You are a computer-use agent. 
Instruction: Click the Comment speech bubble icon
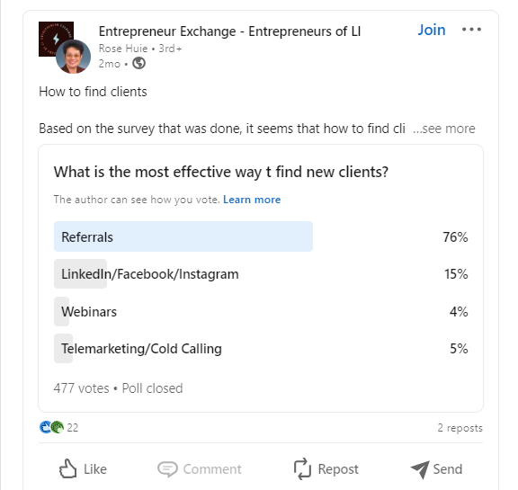[x=167, y=469]
